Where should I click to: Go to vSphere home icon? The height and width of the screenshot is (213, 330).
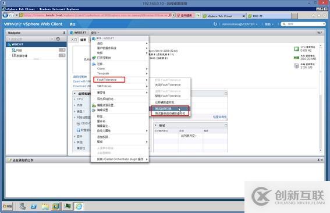click(72, 24)
